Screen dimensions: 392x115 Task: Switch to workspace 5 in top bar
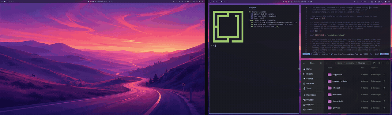(224, 2)
